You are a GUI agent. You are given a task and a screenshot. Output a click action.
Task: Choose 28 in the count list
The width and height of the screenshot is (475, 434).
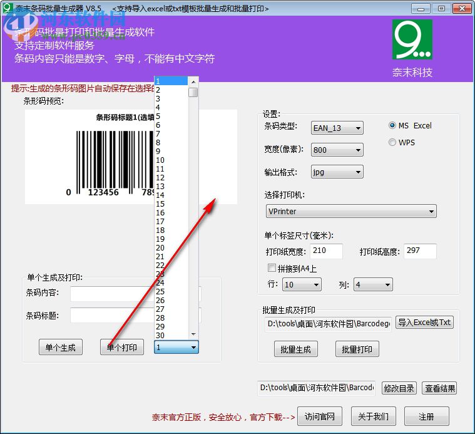[x=171, y=318]
